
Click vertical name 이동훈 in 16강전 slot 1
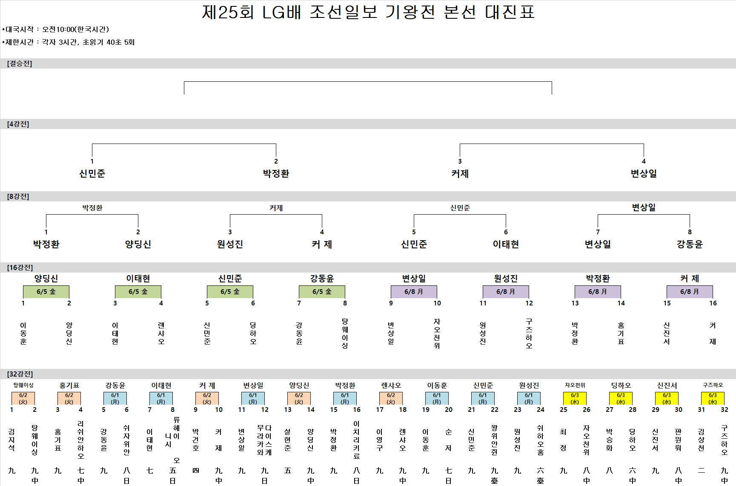tap(23, 334)
